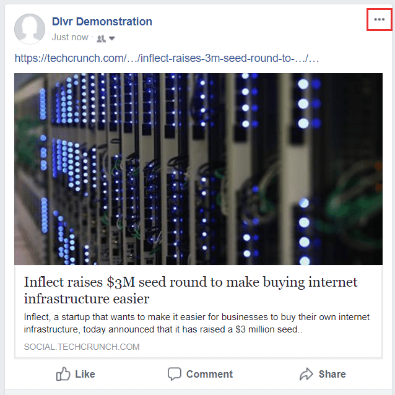The height and width of the screenshot is (395, 395).
Task: Open the Dlvr Demonstration profile name
Action: tap(102, 22)
